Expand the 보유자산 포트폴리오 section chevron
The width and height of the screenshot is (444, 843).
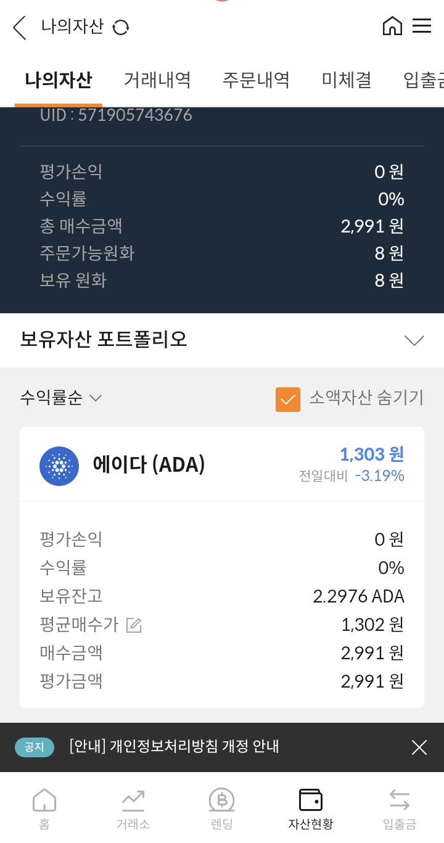pyautogui.click(x=414, y=340)
